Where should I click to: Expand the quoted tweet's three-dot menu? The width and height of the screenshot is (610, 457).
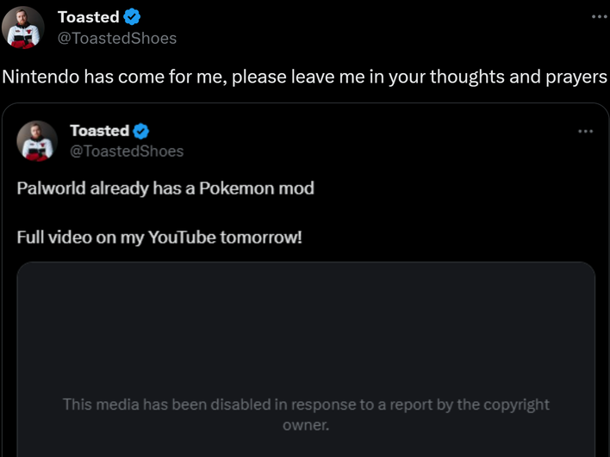pos(585,131)
